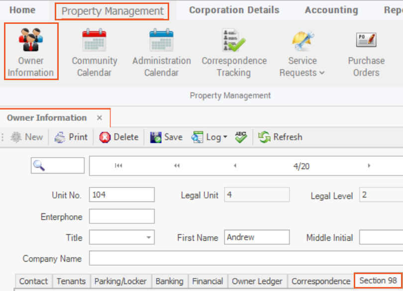Launch the Administration Calendar
The image size is (403, 291).
(161, 52)
